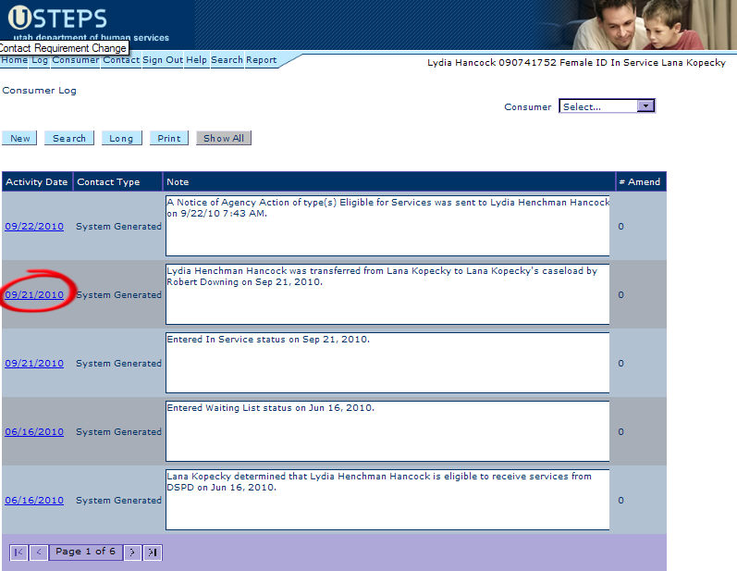Click the Contact Requirement Change tooltip label
This screenshot has height=571, width=737.
[64, 48]
